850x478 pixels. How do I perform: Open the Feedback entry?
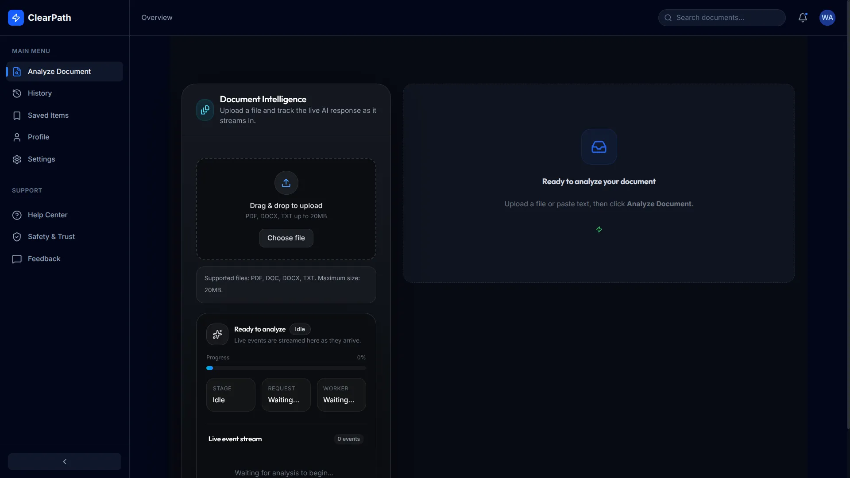coord(65,259)
